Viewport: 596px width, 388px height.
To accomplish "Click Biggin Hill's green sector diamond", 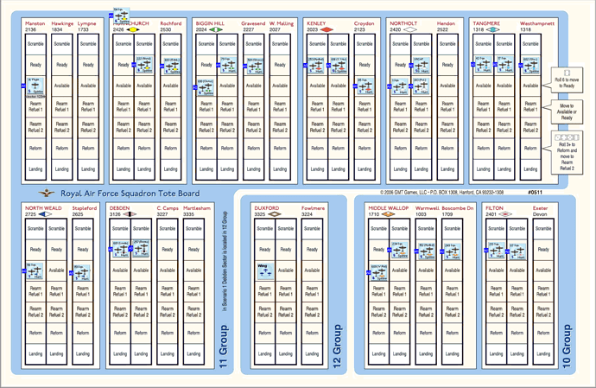I will tap(216, 29).
